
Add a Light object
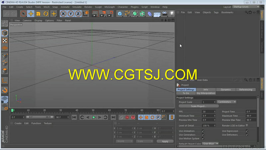point(172,14)
